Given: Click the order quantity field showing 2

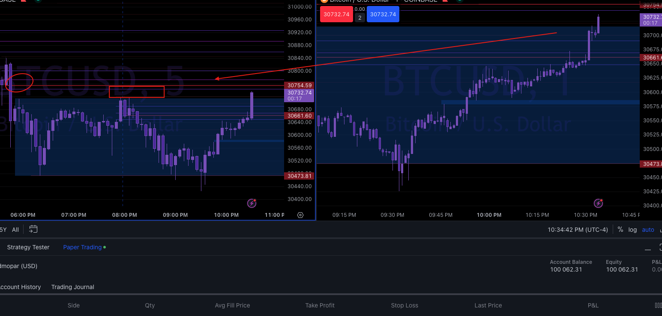Looking at the screenshot, I should [359, 17].
